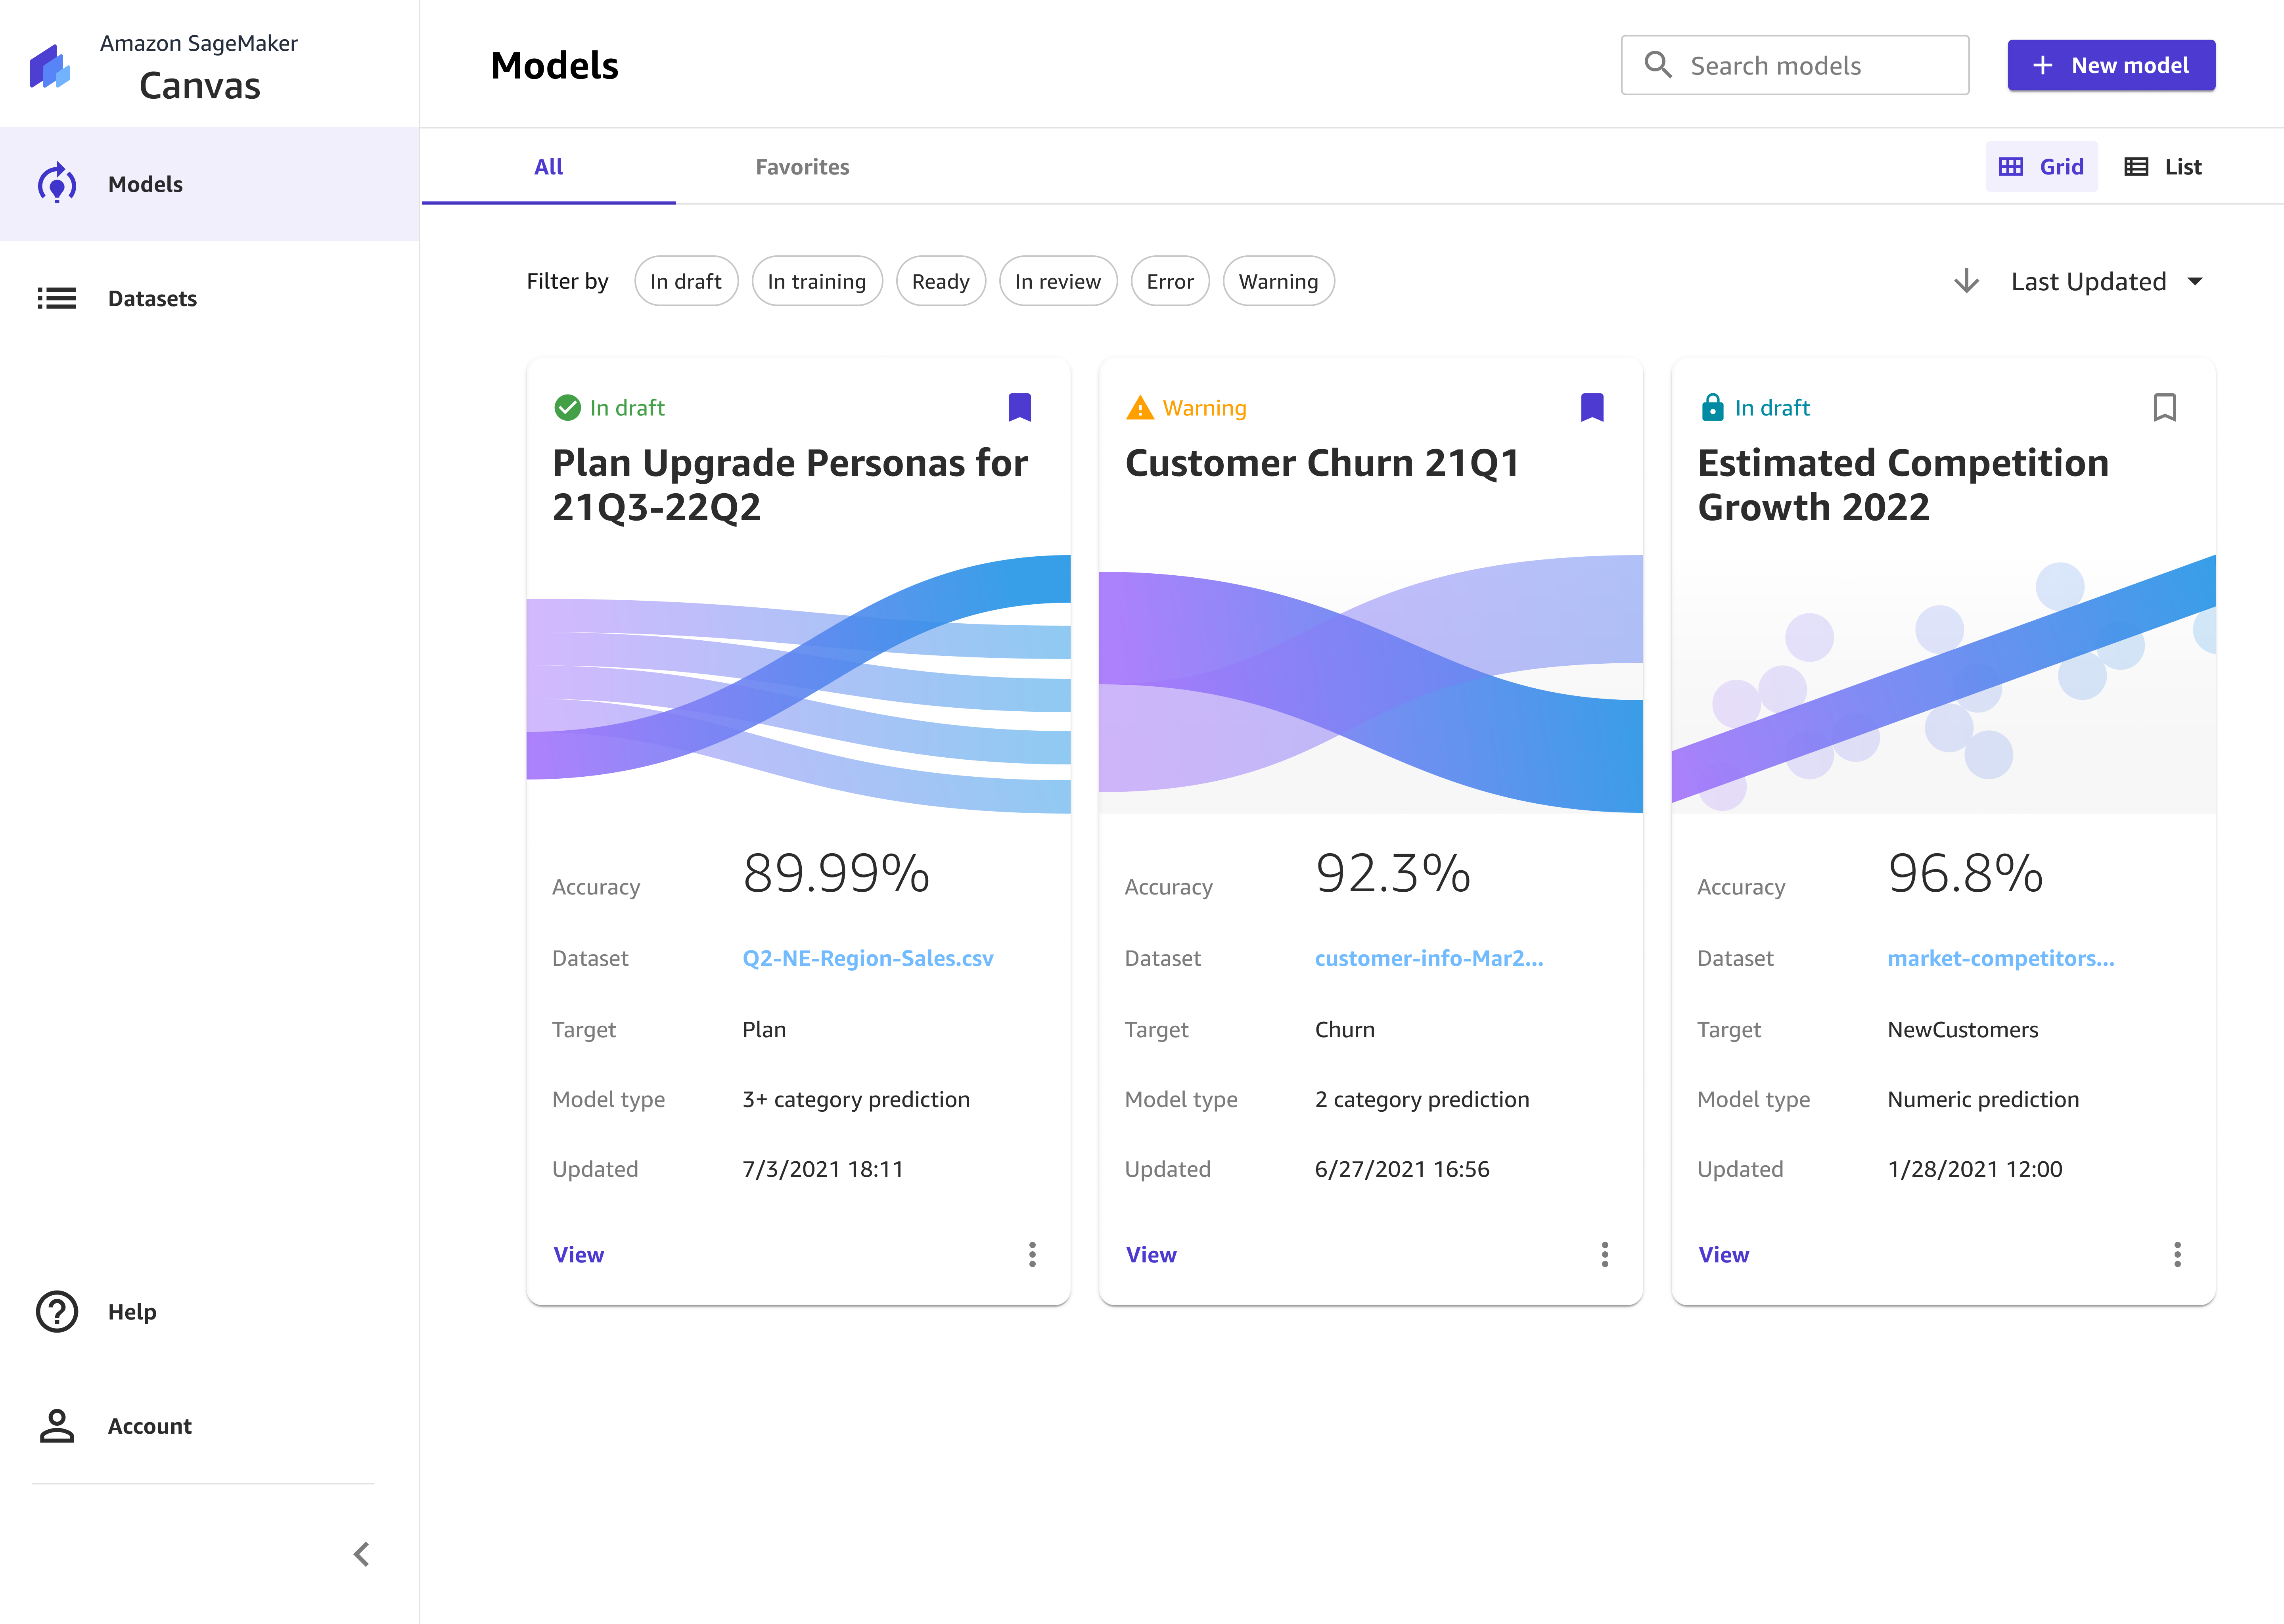2284x1624 pixels.
Task: Click the SageMaker Canvas logo icon
Action: [50, 66]
